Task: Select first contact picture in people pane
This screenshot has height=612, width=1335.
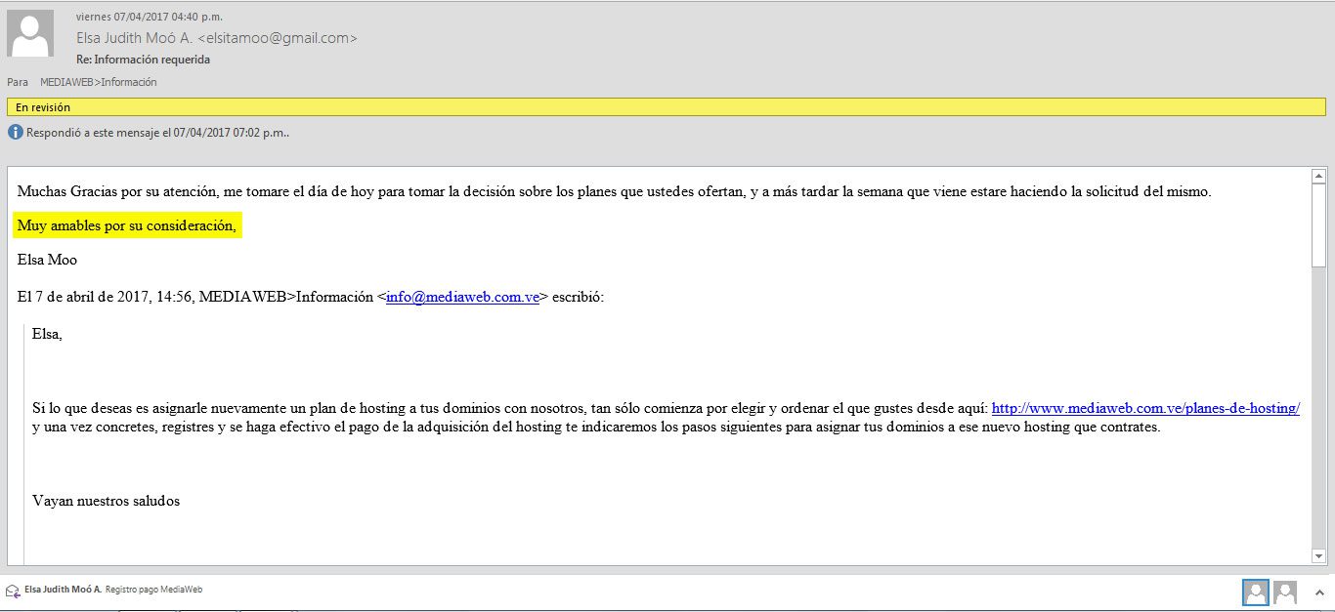Action: pyautogui.click(x=1255, y=592)
